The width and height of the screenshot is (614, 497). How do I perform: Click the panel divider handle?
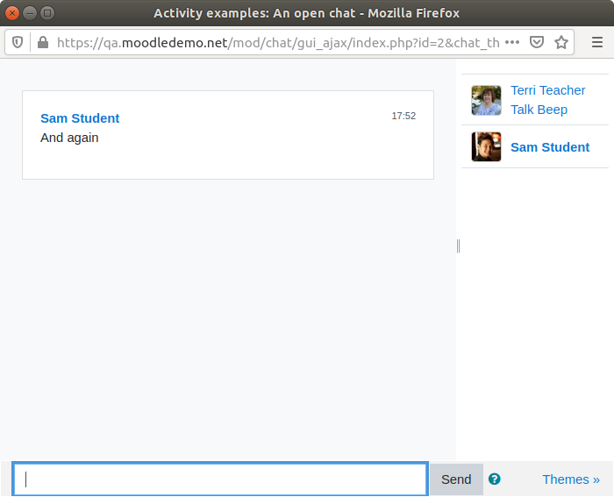pyautogui.click(x=458, y=246)
